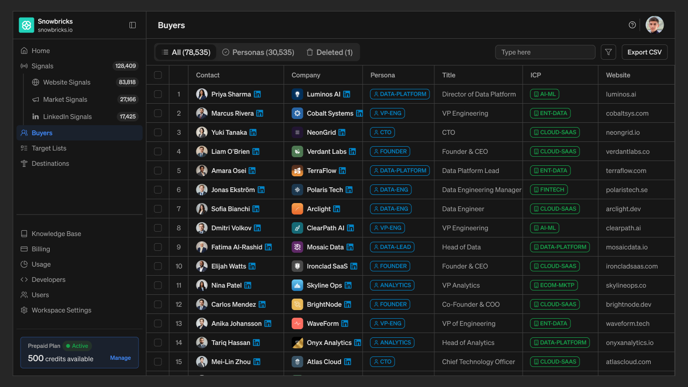Open Priya Sharma's LinkedIn icon
688x387 pixels.
pyautogui.click(x=258, y=94)
